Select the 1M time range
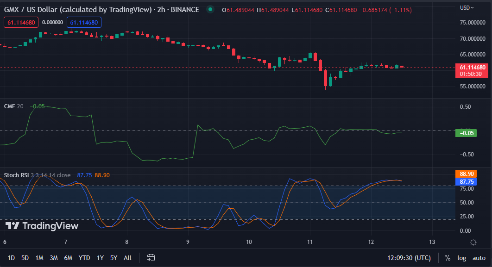The image size is (492, 267). click(x=39, y=258)
